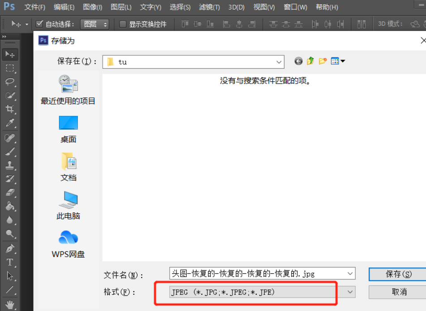This screenshot has height=311, width=426.
Task: Expand the 保存在 folder dropdown
Action: 279,62
